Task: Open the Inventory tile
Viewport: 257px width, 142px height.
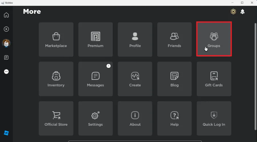Action: pyautogui.click(x=56, y=79)
